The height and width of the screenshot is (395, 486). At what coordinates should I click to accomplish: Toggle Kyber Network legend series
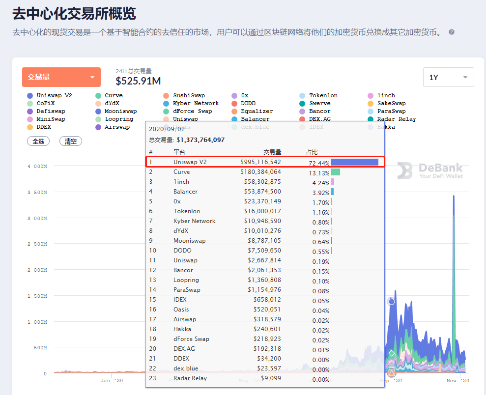coord(191,103)
